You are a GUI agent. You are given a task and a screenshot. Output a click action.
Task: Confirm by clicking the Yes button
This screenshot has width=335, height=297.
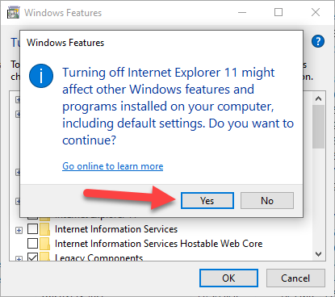coord(207,200)
